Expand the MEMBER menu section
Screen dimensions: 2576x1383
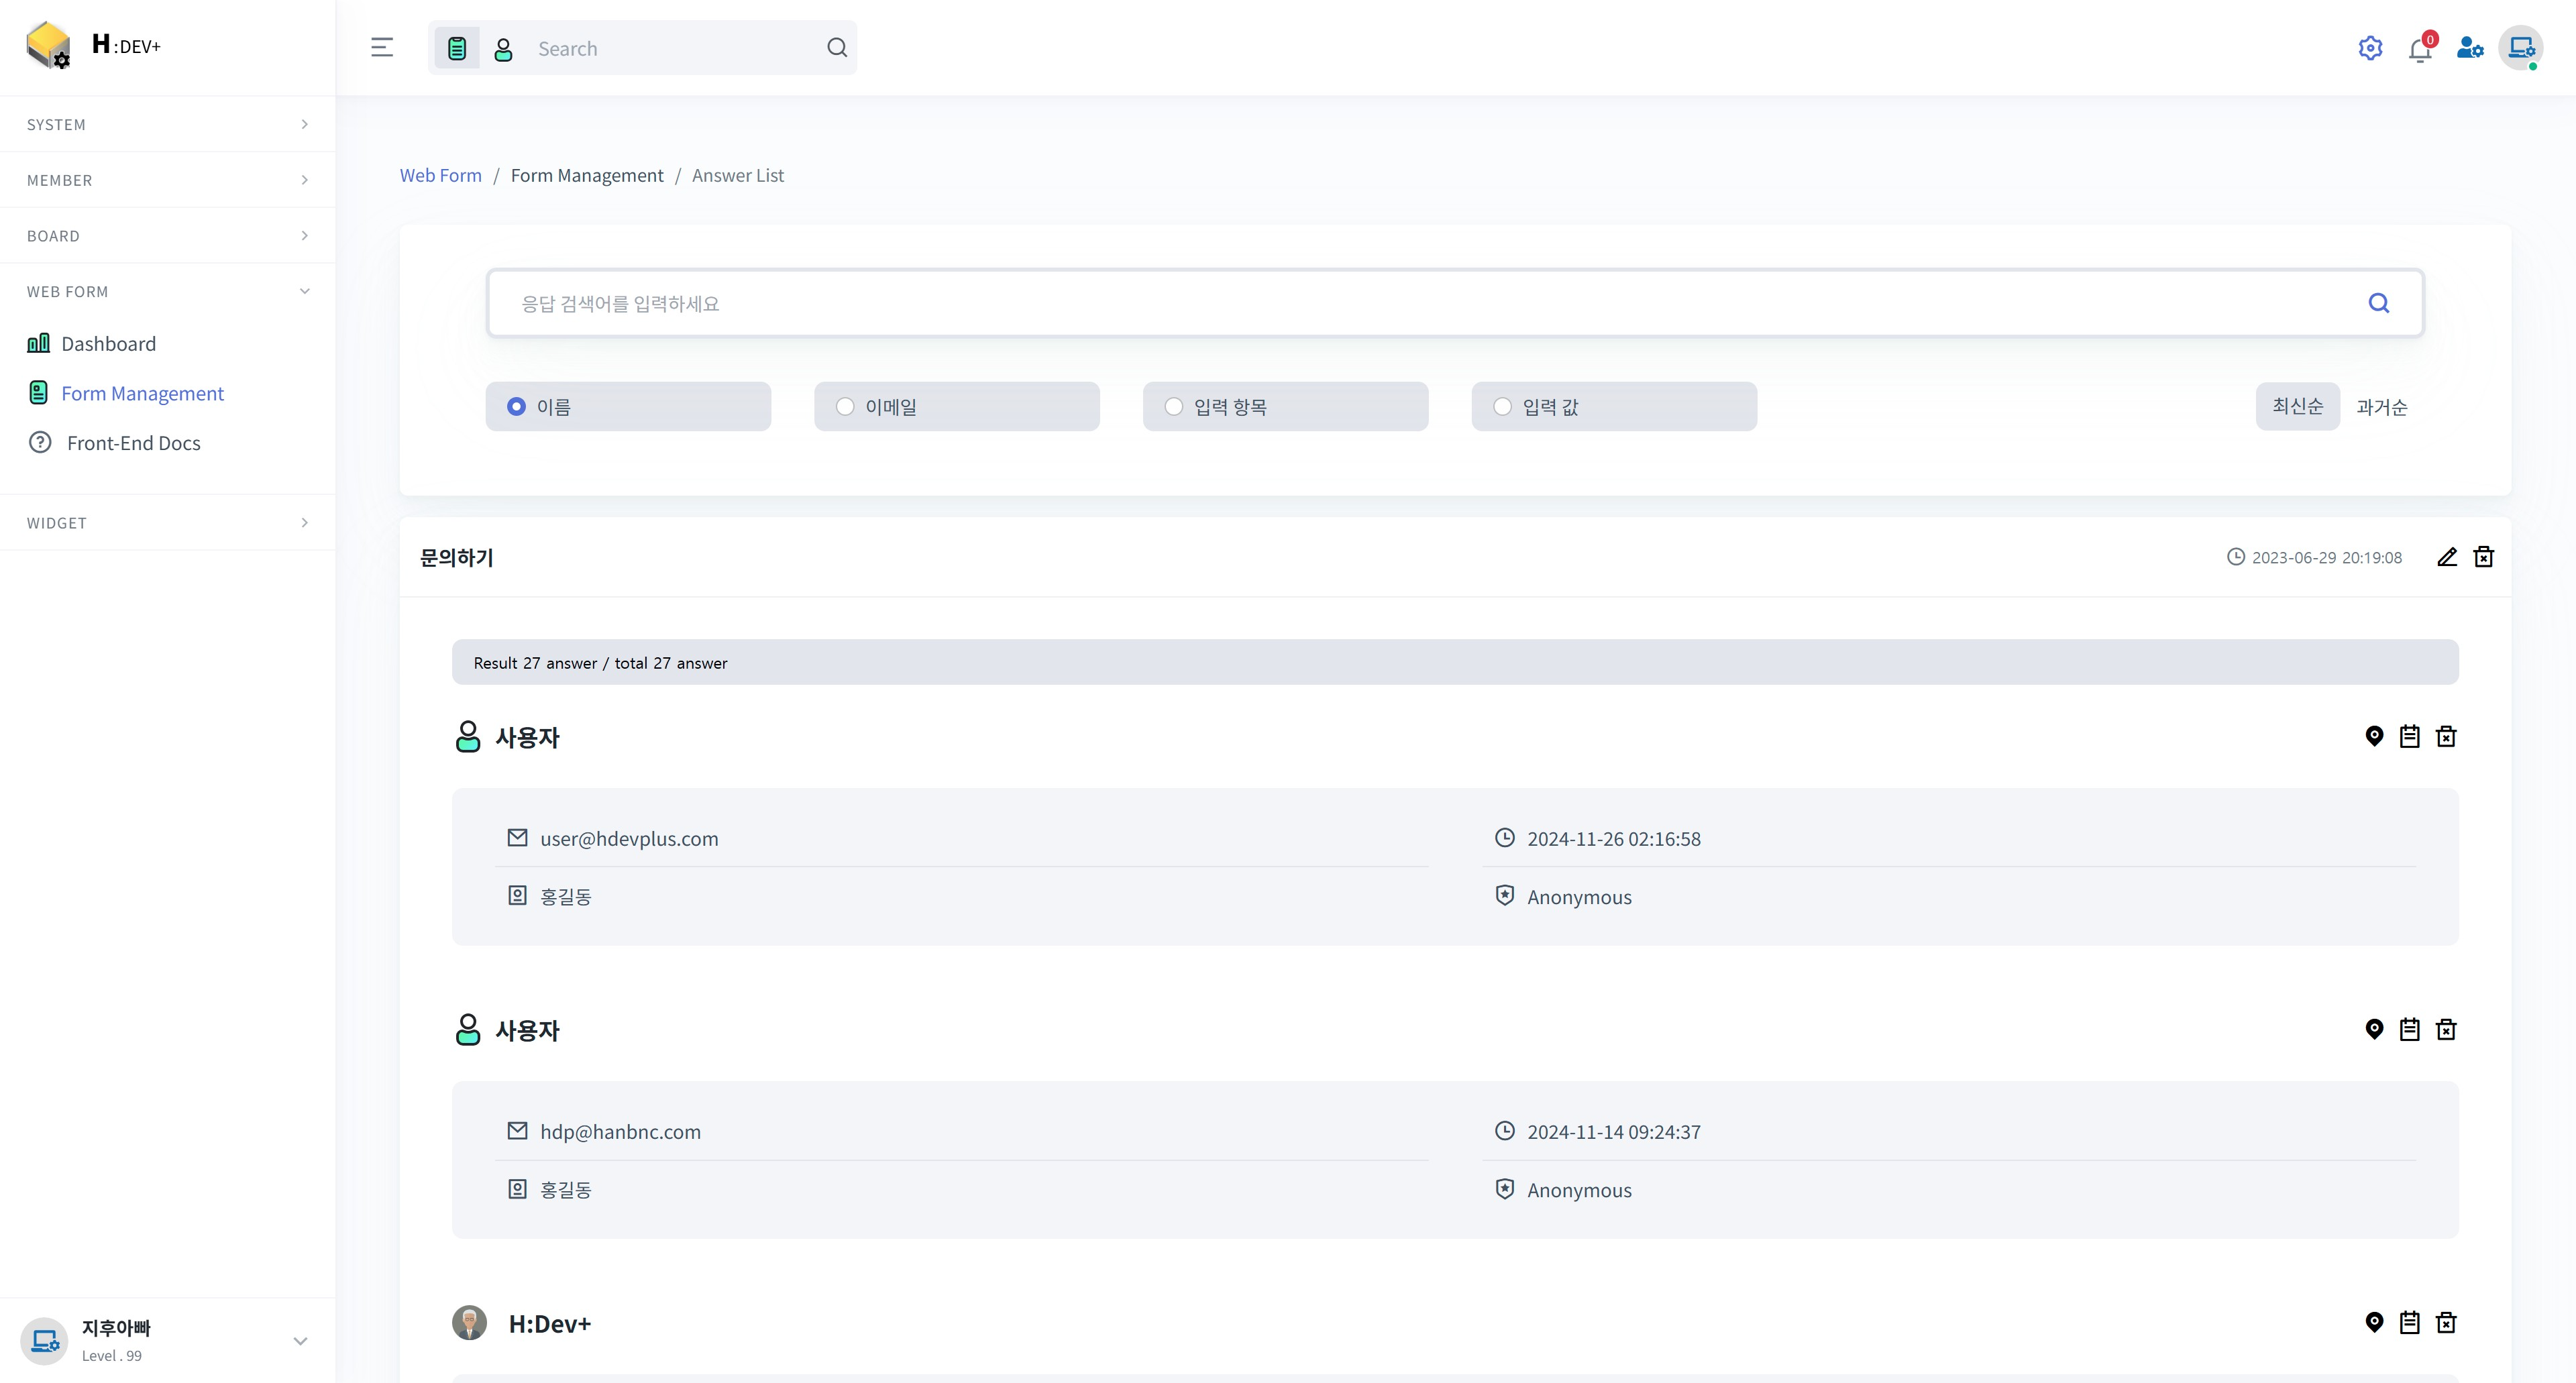[x=168, y=180]
